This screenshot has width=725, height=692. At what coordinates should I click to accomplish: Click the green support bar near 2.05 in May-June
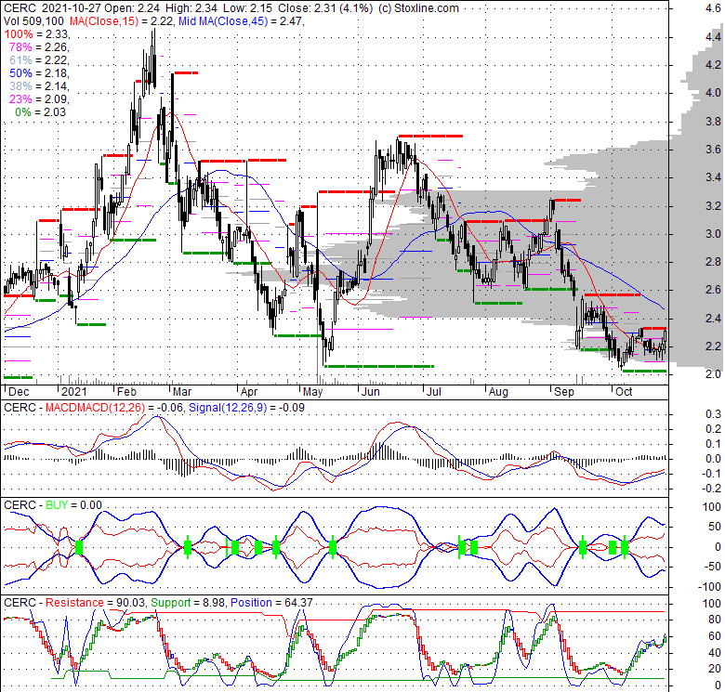coord(379,366)
